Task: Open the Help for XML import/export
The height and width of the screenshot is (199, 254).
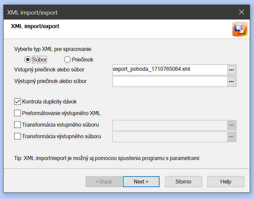Action: point(226,181)
